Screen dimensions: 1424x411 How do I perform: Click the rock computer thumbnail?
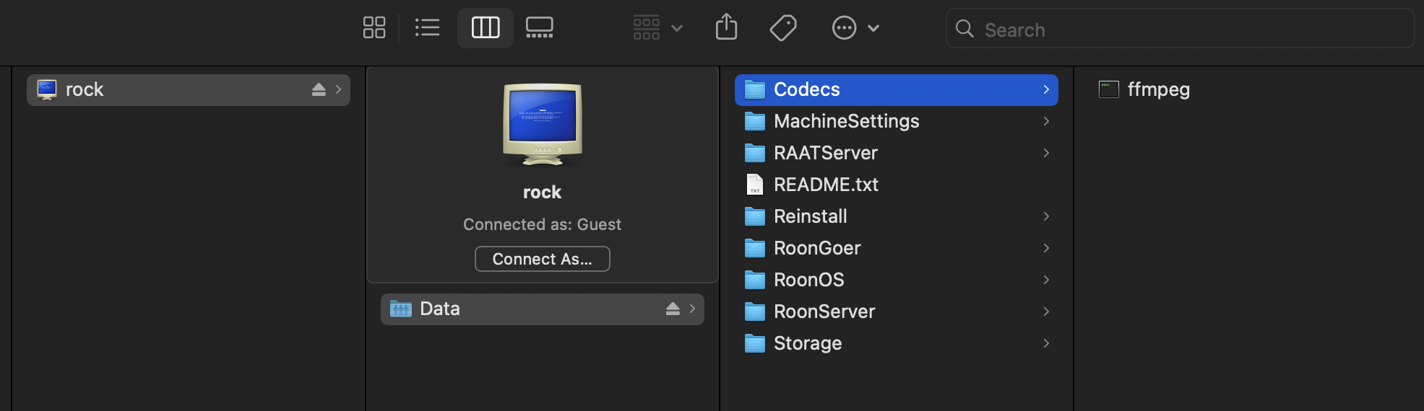[543, 125]
